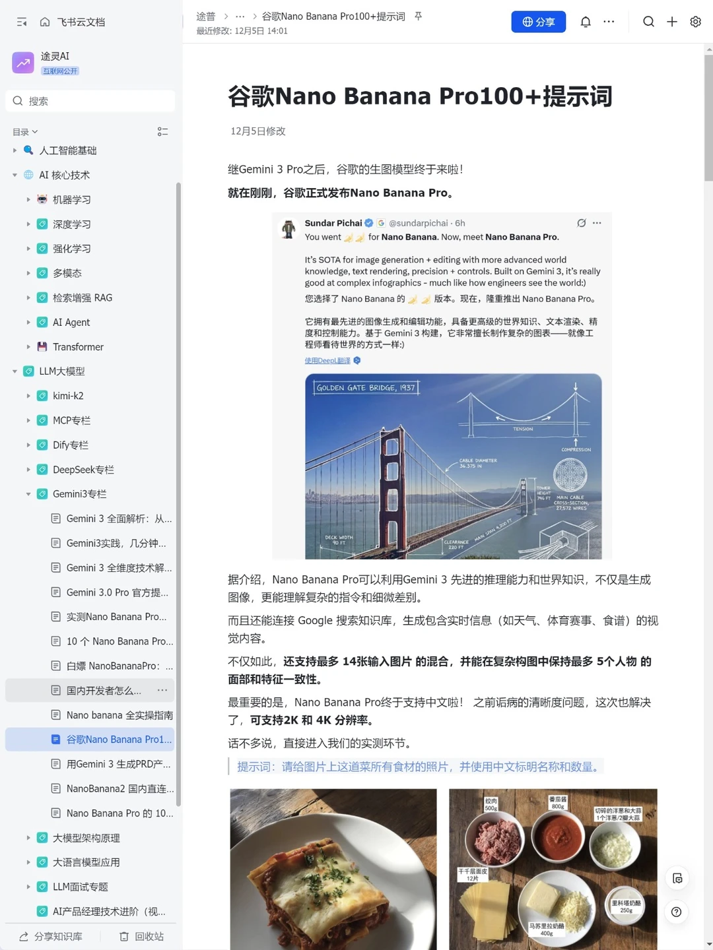This screenshot has width=713, height=950.
Task: Click the 途灵AI knowledge base logo
Action: click(23, 63)
